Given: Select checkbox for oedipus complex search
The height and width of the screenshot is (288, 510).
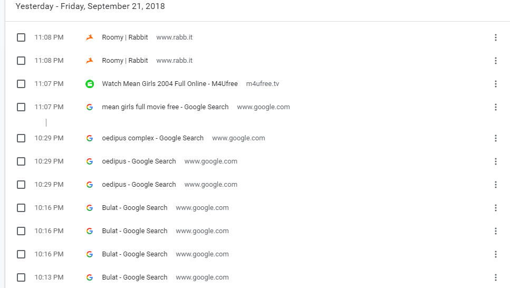Looking at the screenshot, I should point(21,138).
